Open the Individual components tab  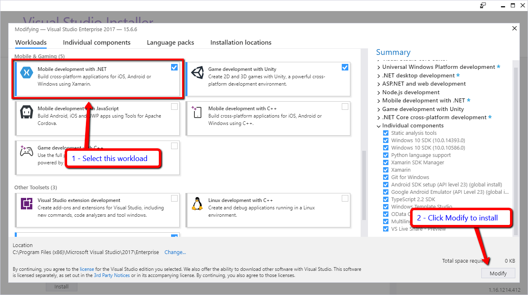[97, 43]
